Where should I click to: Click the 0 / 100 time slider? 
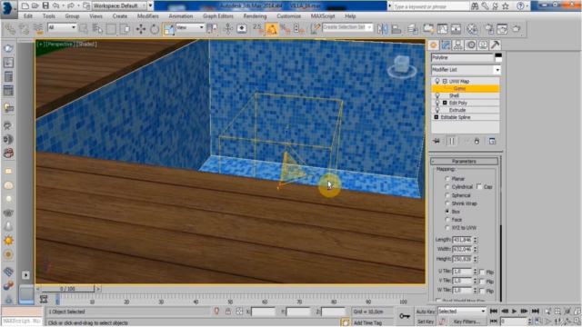68,289
